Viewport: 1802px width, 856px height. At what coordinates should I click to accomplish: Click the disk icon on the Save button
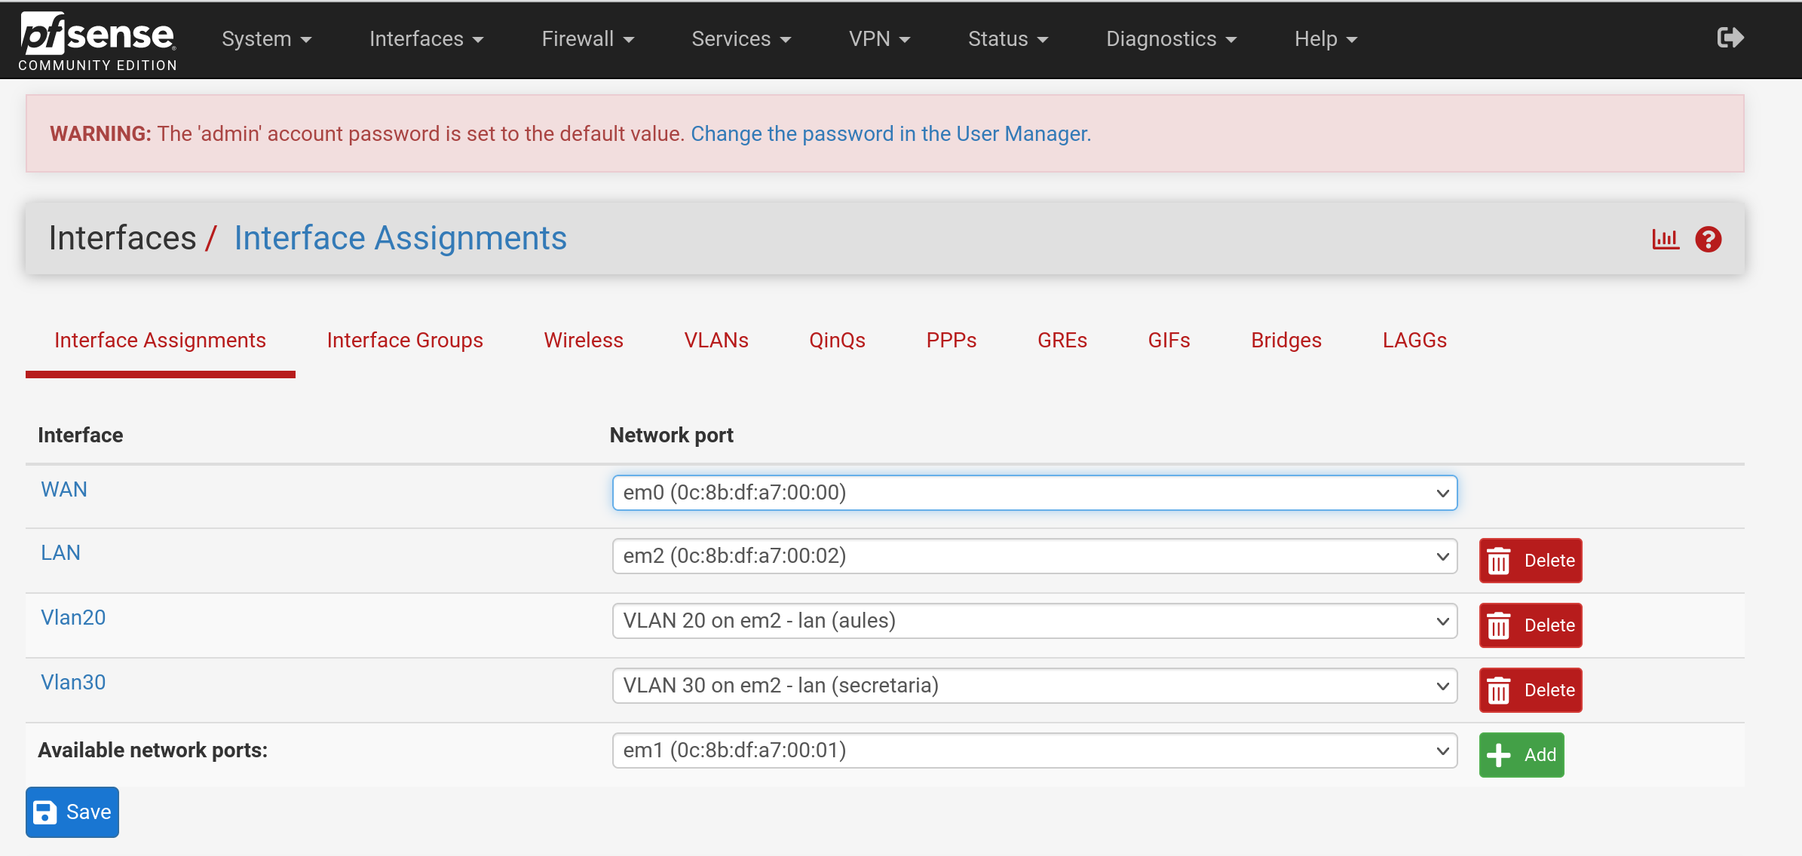45,812
